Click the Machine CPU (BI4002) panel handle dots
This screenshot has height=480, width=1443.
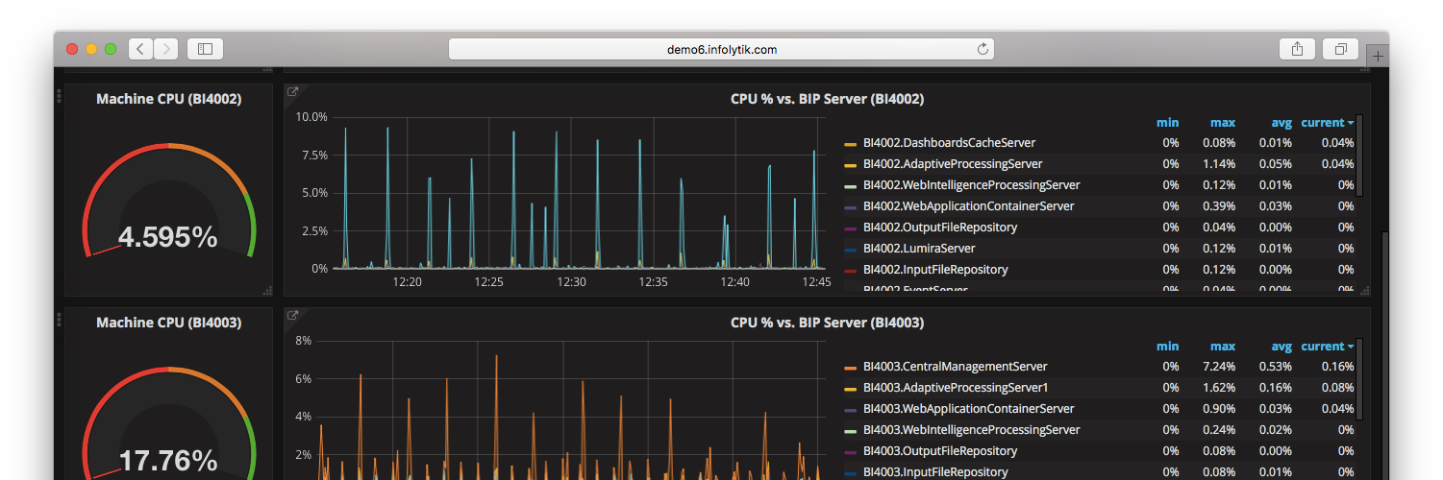(59, 96)
